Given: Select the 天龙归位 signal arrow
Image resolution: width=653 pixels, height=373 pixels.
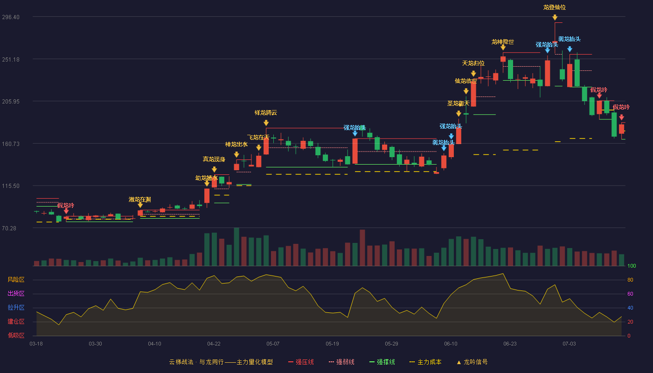Looking at the screenshot, I should coord(473,74).
